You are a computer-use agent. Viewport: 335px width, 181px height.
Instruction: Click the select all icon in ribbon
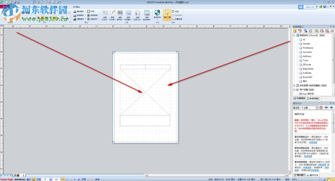coord(173,11)
